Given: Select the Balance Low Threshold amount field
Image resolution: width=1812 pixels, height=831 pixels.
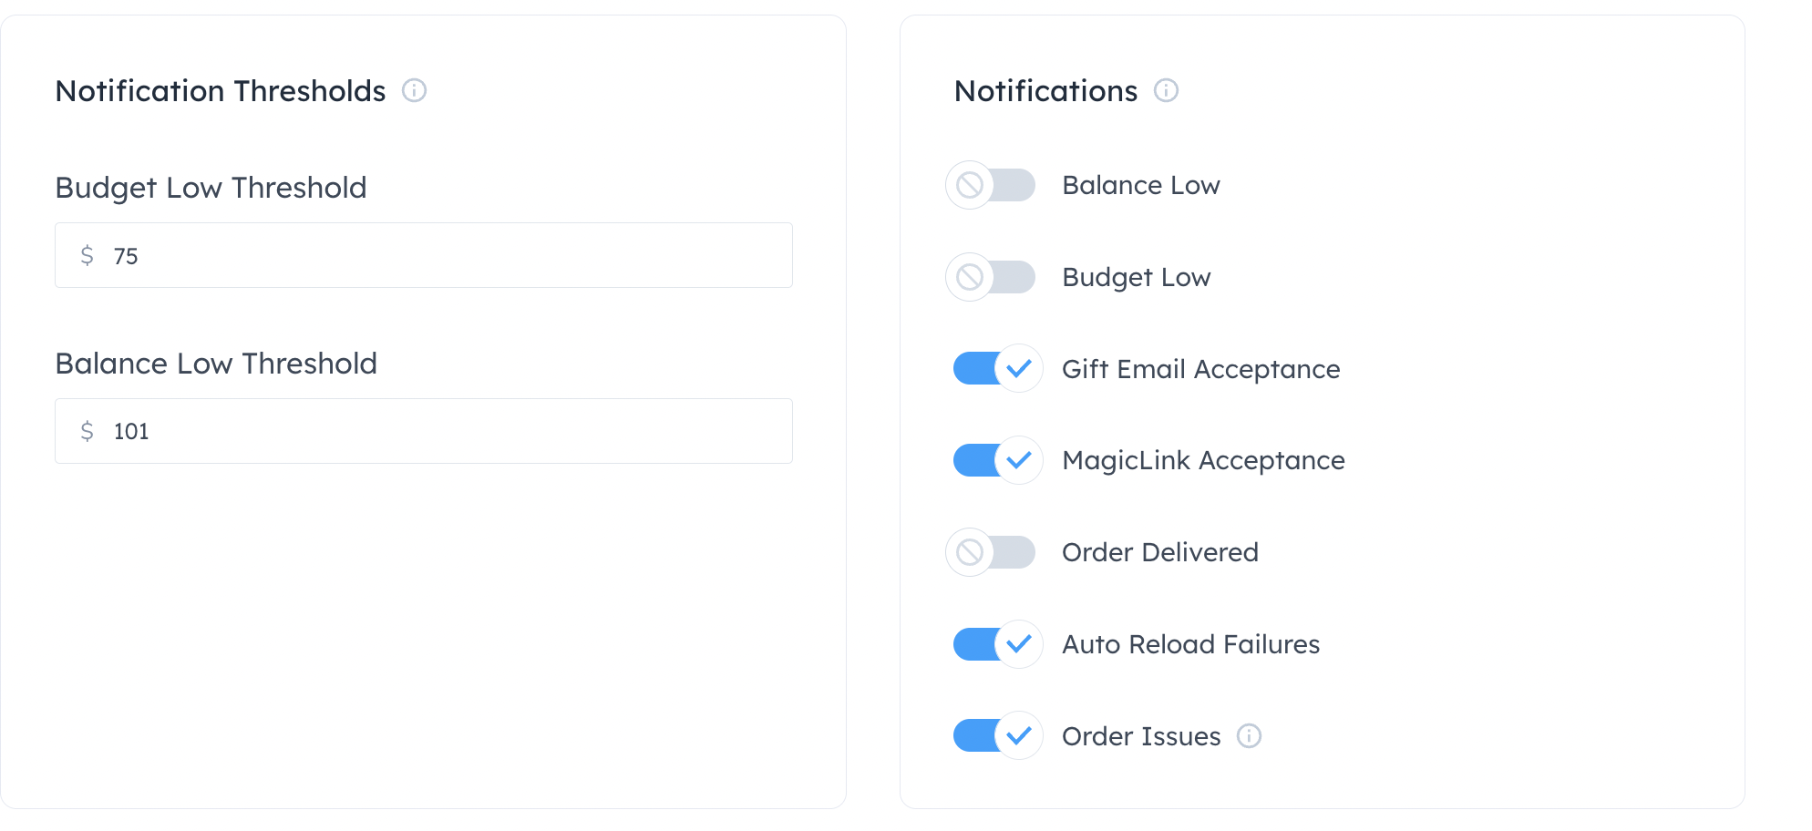Looking at the screenshot, I should 423,431.
